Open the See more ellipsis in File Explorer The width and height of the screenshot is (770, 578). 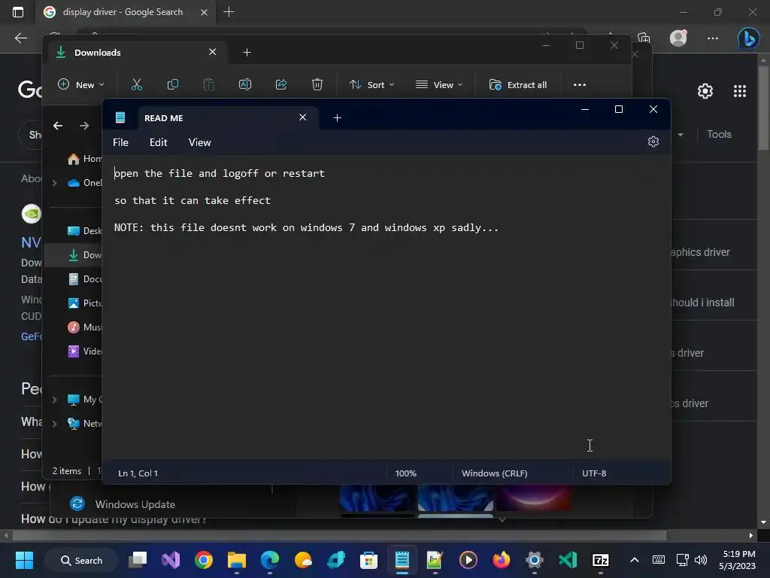point(580,84)
